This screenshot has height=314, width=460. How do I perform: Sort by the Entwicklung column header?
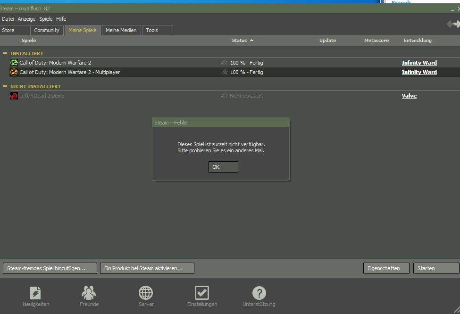coord(418,40)
